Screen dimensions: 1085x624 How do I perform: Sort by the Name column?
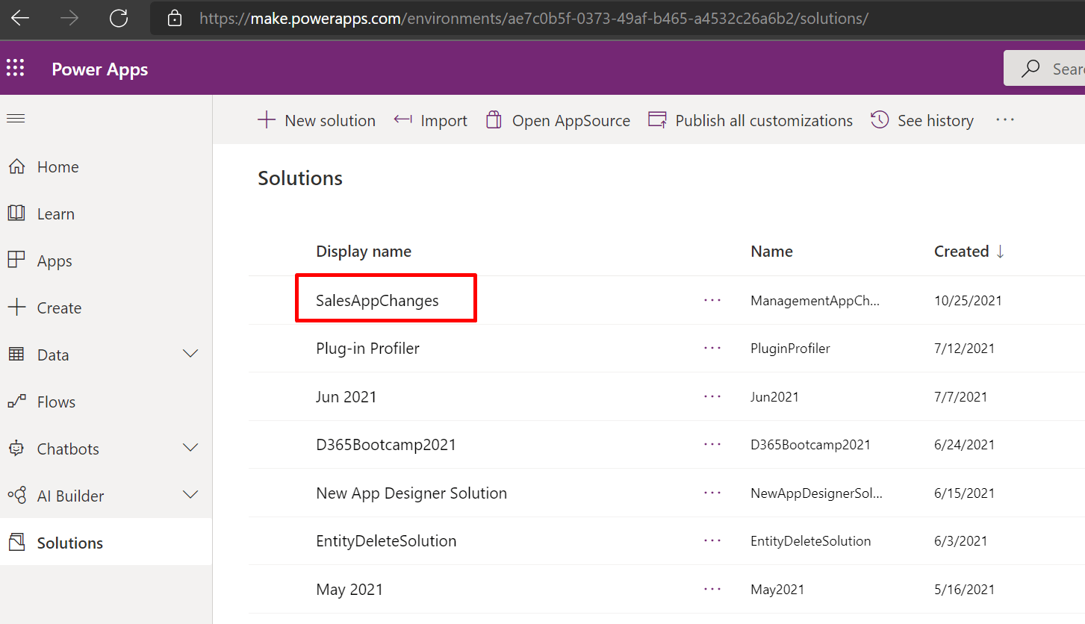tap(771, 252)
